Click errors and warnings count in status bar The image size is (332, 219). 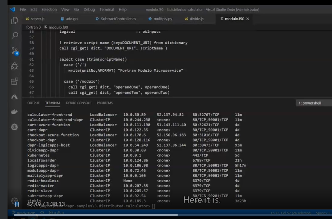click(x=56, y=213)
